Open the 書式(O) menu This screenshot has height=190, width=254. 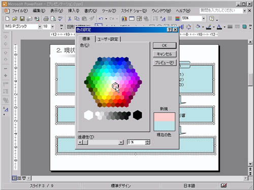coord(90,11)
